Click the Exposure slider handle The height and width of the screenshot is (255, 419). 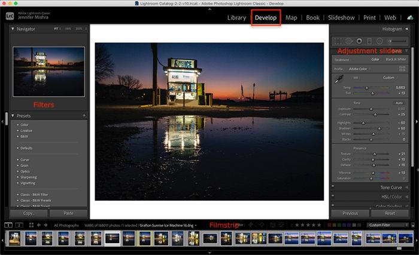[x=371, y=109]
